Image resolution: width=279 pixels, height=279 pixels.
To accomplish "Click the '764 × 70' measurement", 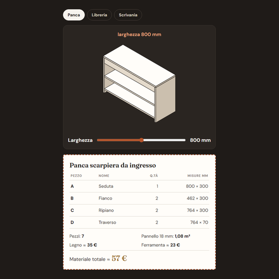I will point(199,222).
